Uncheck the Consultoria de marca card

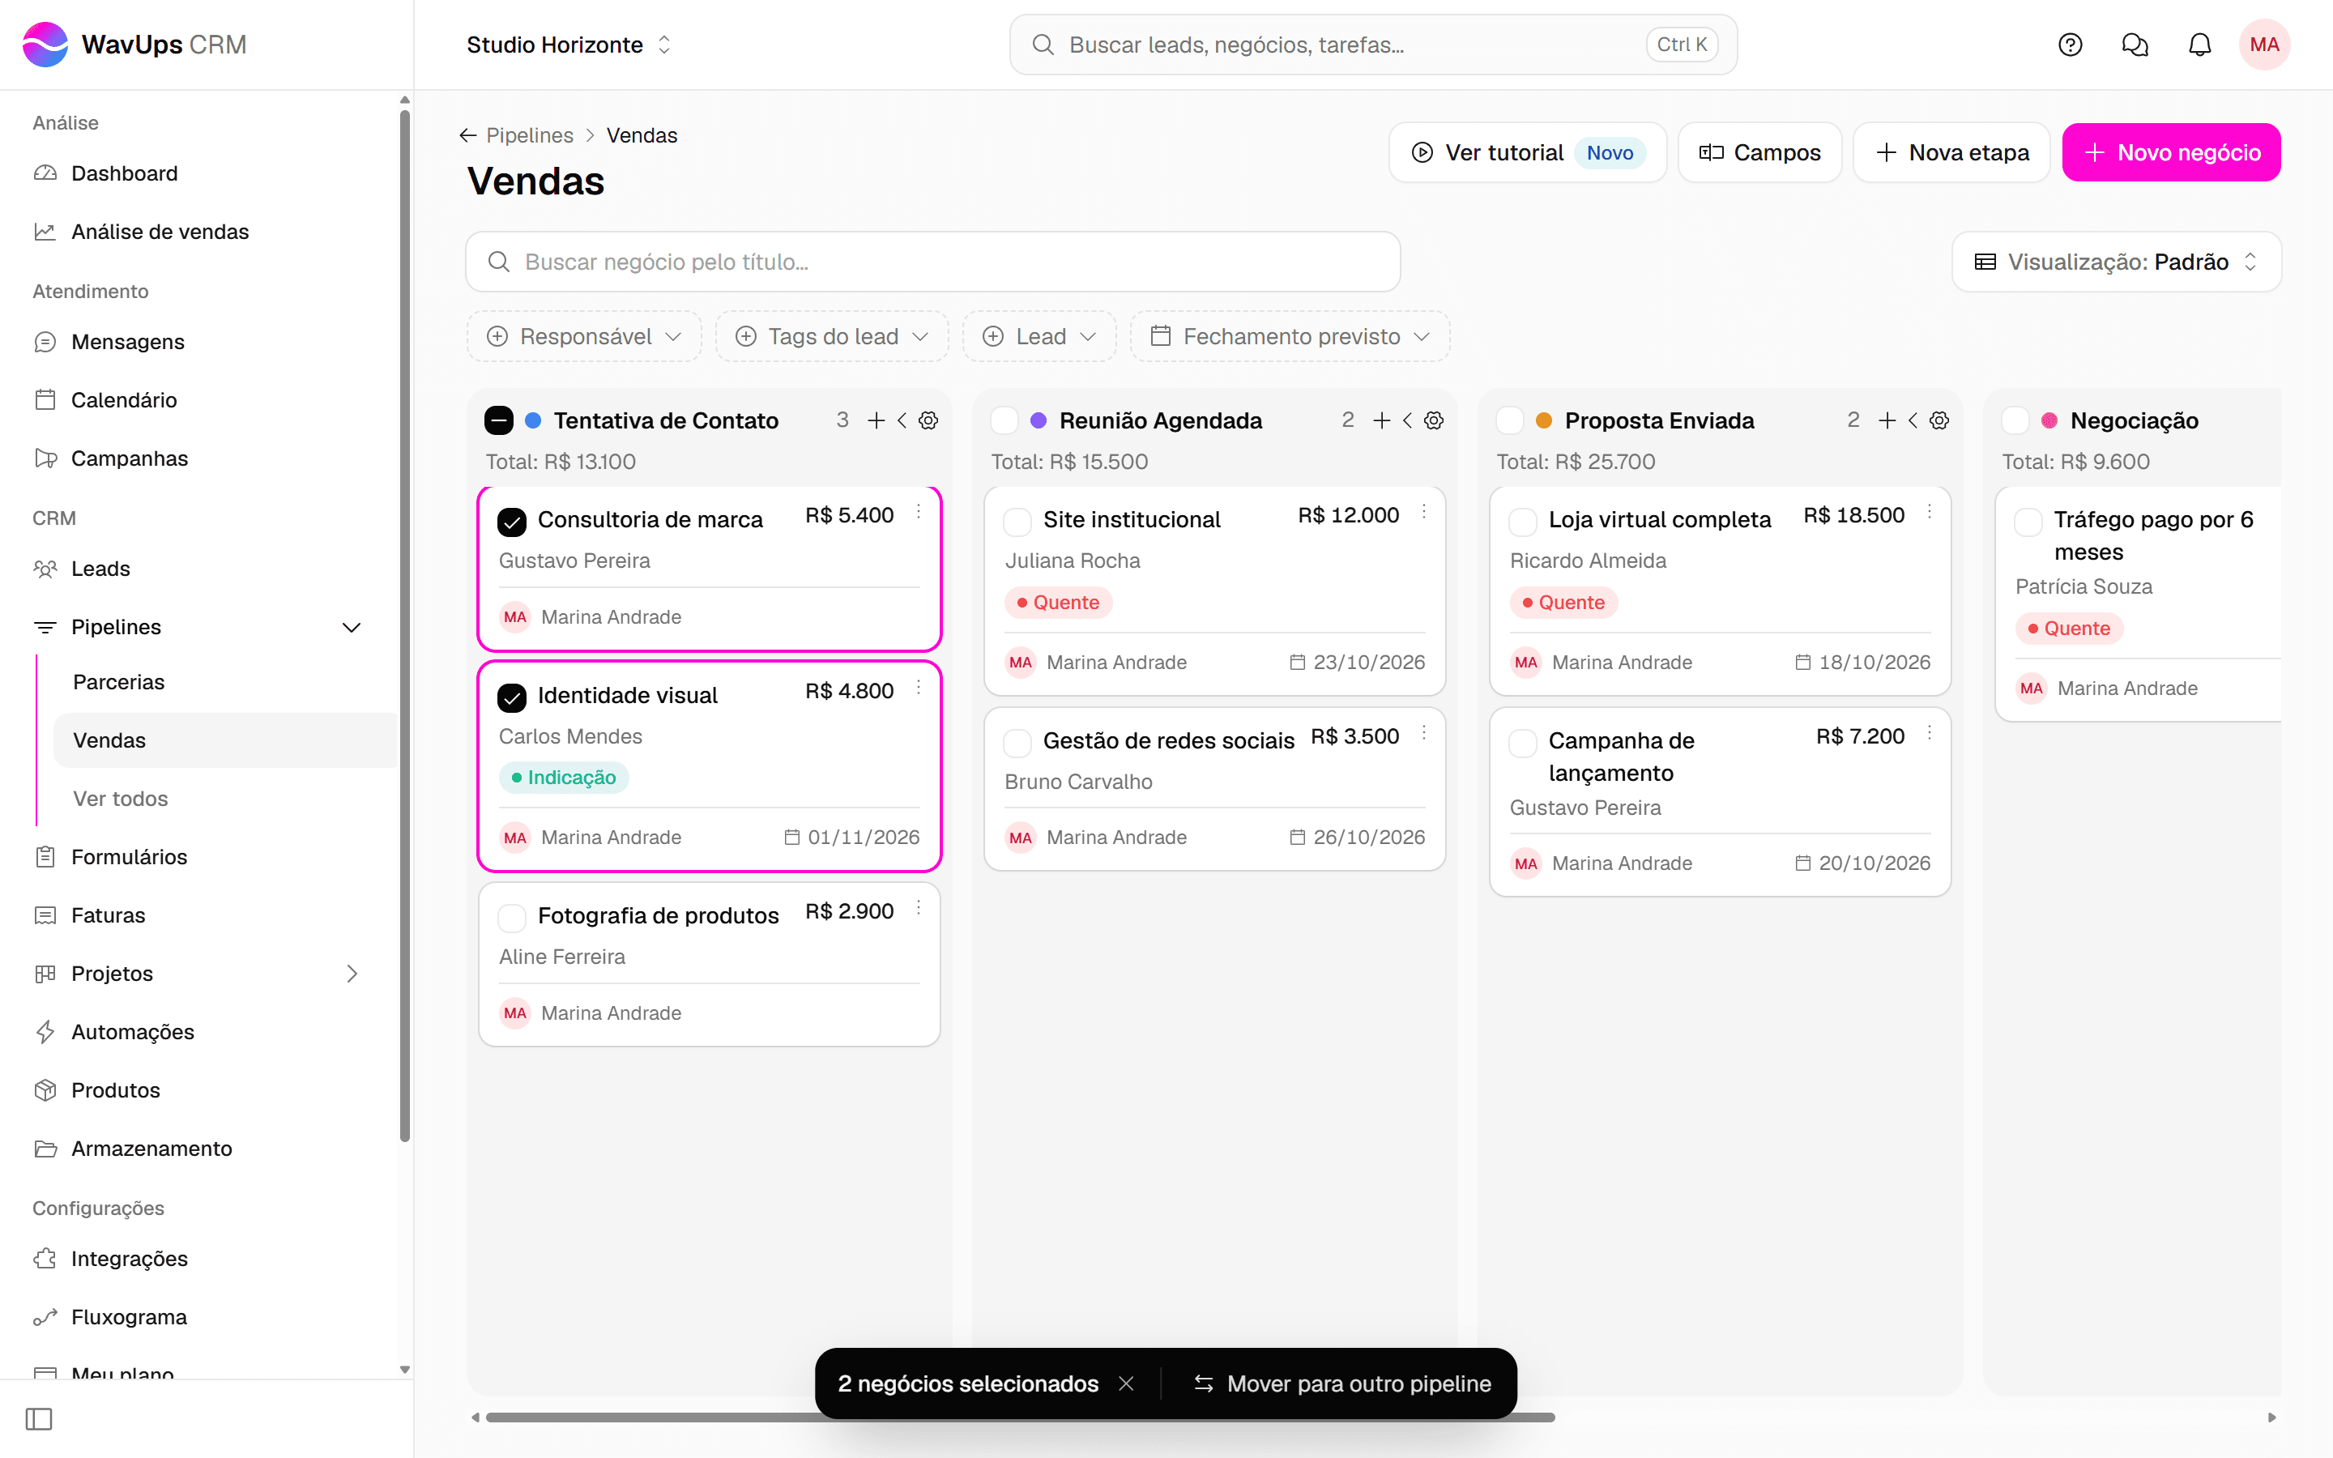(x=512, y=522)
